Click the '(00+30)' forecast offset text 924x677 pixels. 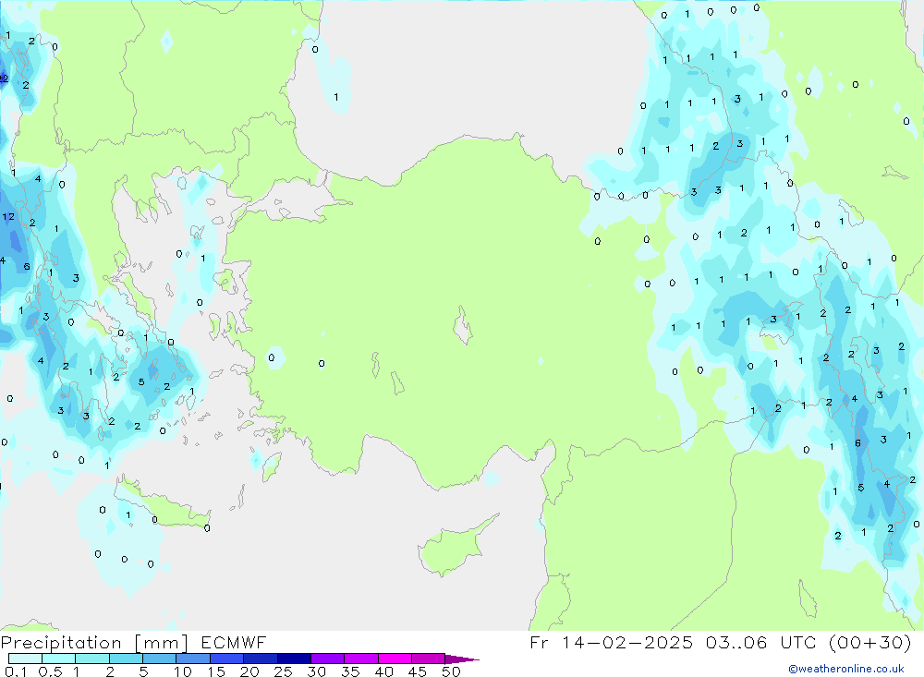click(x=869, y=642)
